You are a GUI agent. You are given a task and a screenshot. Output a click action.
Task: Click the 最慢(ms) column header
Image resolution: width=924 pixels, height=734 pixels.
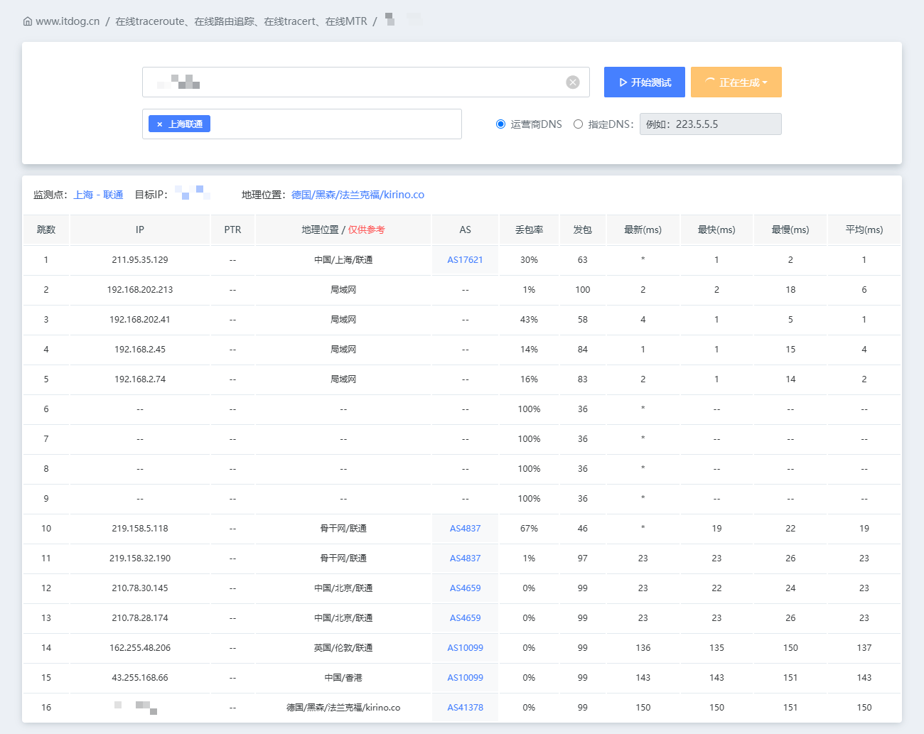(790, 230)
